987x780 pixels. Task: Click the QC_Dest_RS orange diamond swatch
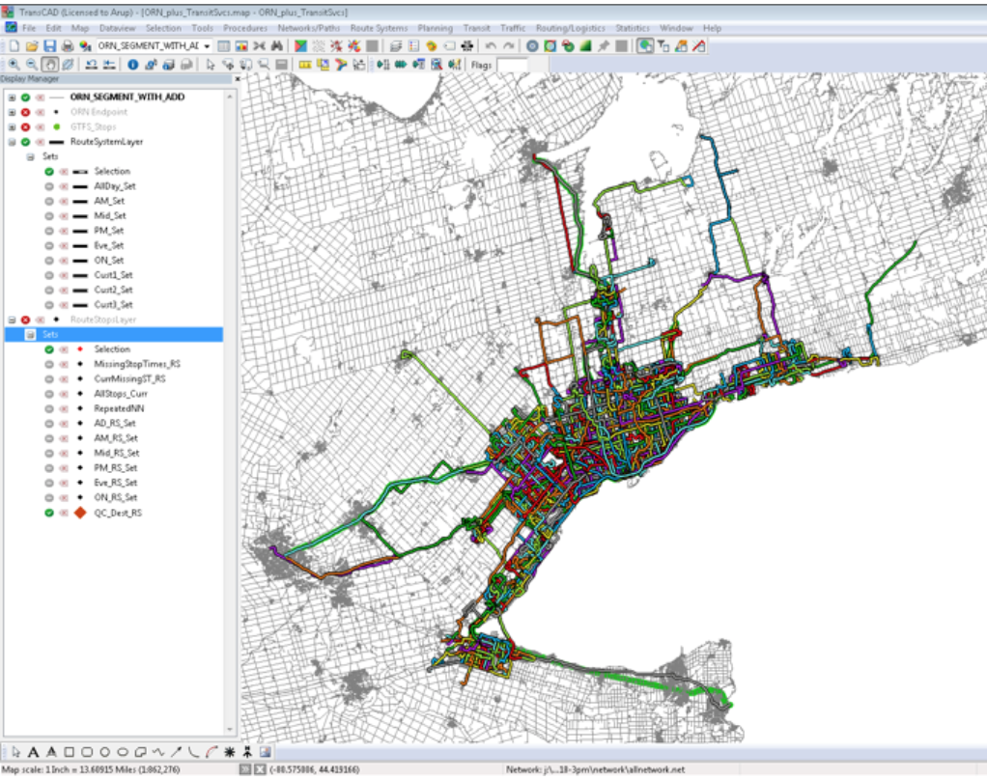tap(80, 513)
